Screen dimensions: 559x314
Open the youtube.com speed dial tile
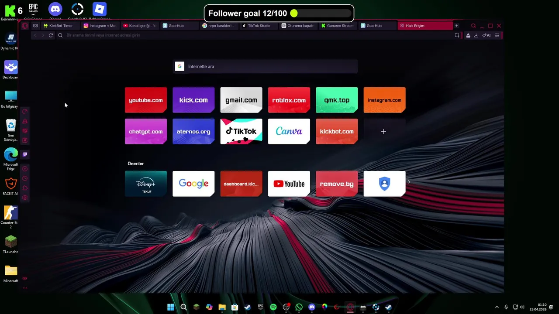coord(146,100)
